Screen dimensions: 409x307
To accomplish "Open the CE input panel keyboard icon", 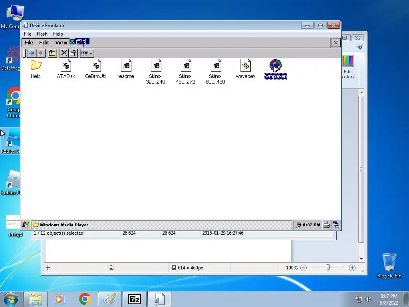I will point(326,225).
